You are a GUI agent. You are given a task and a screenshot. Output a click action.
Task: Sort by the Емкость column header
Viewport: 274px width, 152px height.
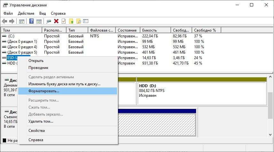[x=155, y=30]
